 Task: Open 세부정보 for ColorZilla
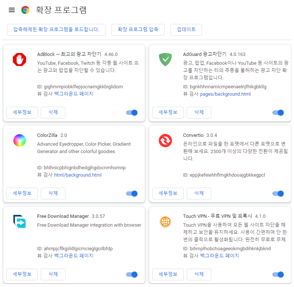(x=22, y=194)
